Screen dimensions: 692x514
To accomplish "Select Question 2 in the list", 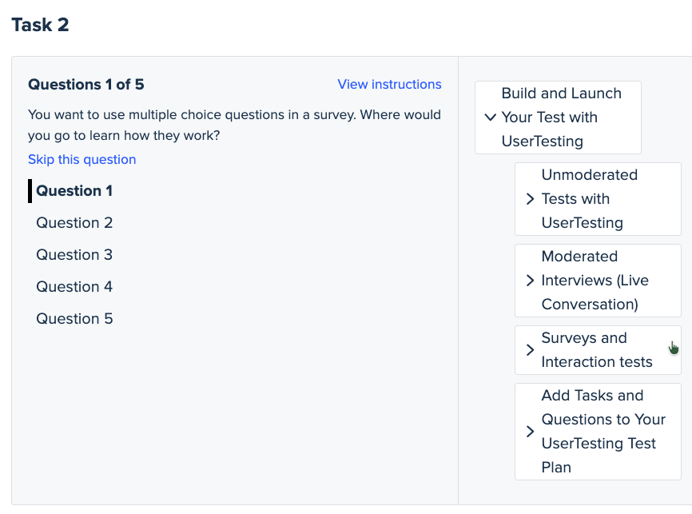I will (74, 222).
